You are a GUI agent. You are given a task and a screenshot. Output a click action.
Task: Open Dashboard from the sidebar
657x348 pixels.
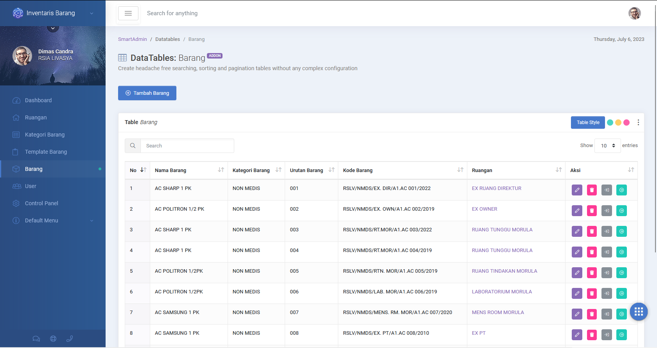tap(53, 100)
